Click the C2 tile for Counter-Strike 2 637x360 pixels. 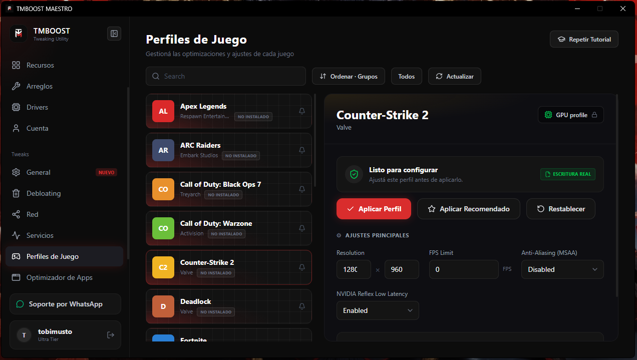point(163,267)
